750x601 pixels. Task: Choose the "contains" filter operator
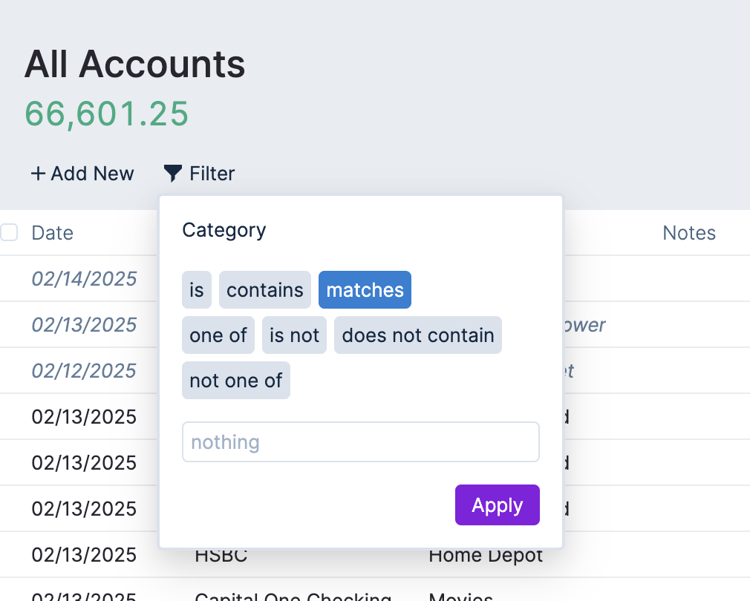pos(265,290)
